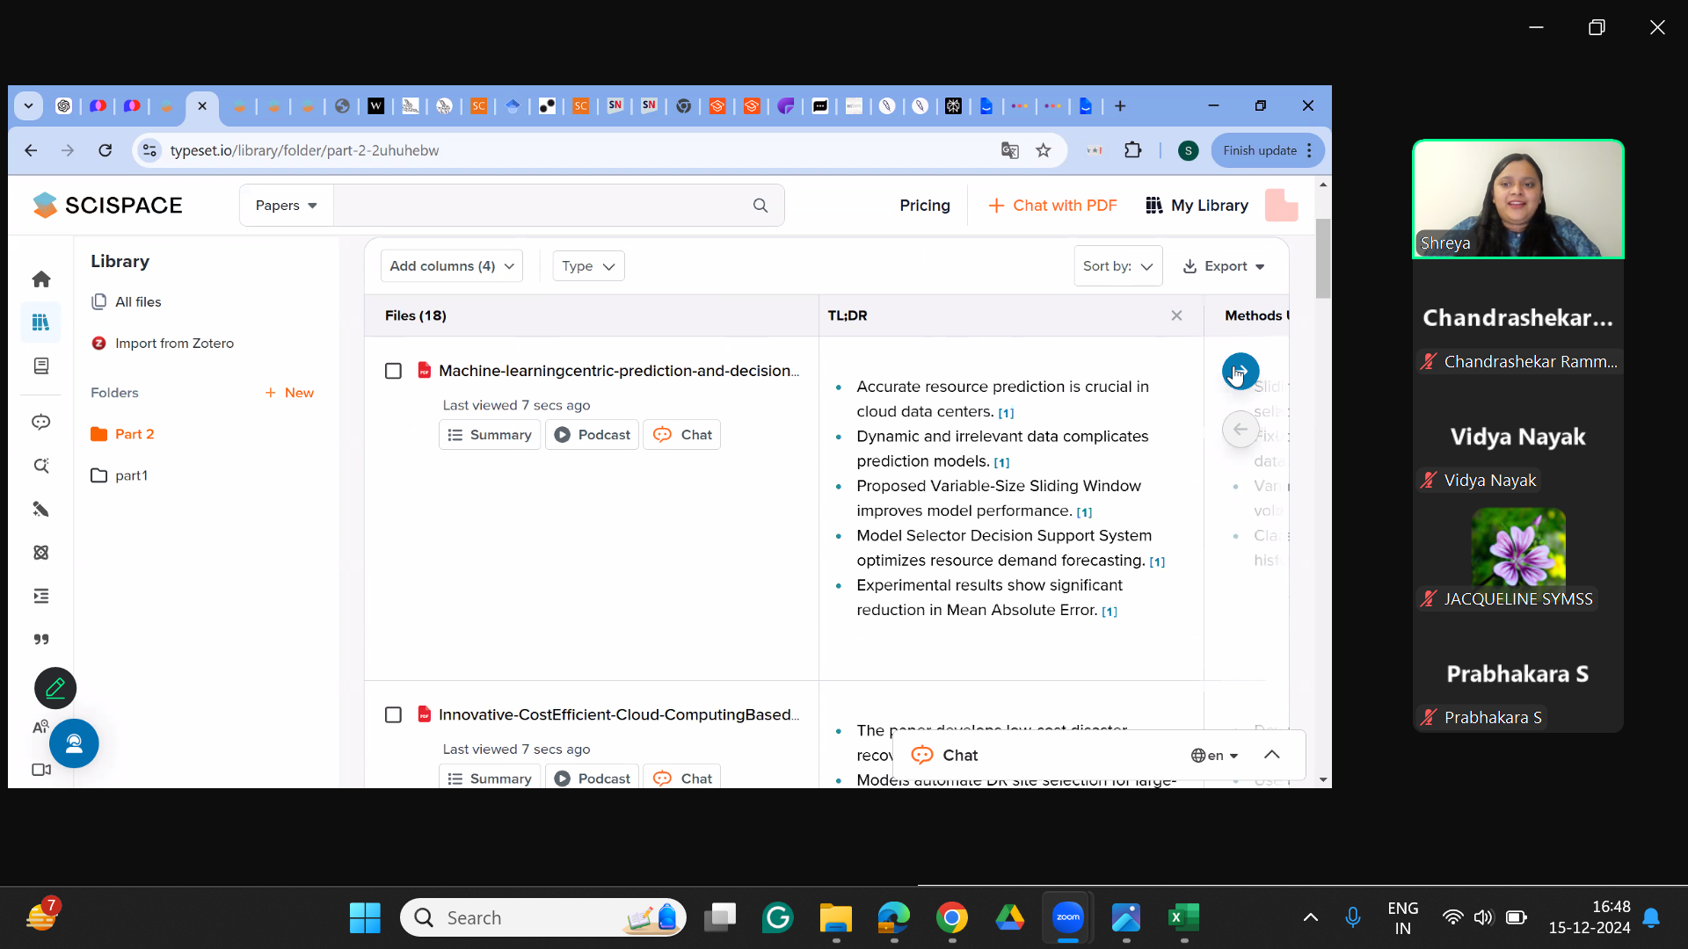Click the search magnifier in SciSpace search bar

(x=760, y=206)
